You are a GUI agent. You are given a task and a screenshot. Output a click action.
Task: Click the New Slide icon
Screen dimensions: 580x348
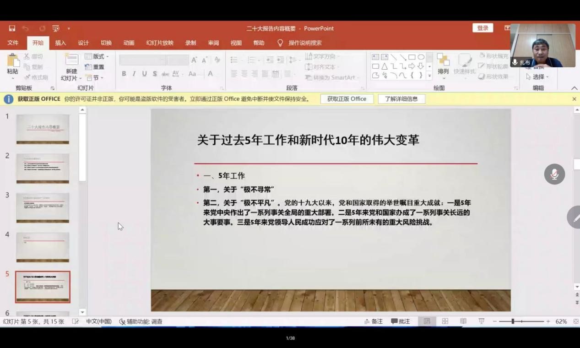pyautogui.click(x=71, y=60)
